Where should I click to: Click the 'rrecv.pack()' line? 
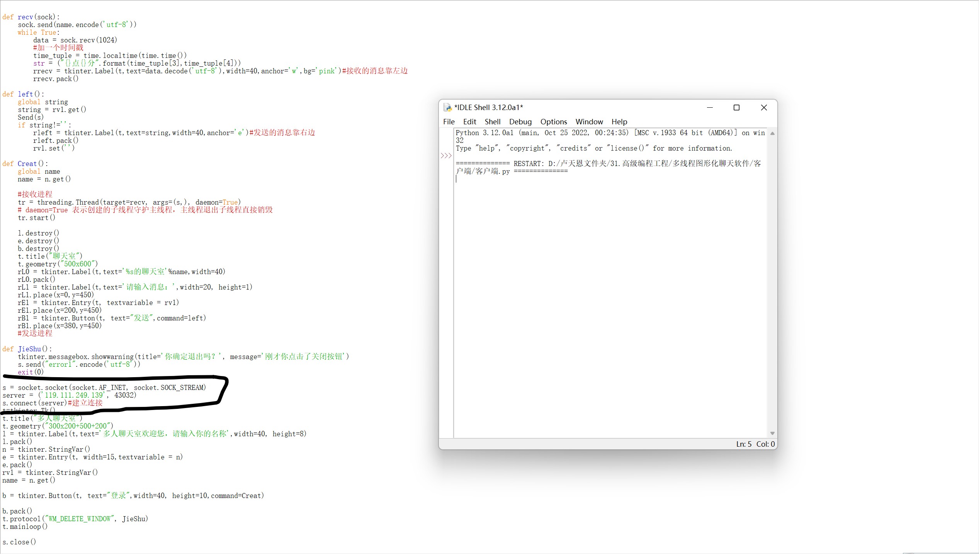point(56,79)
